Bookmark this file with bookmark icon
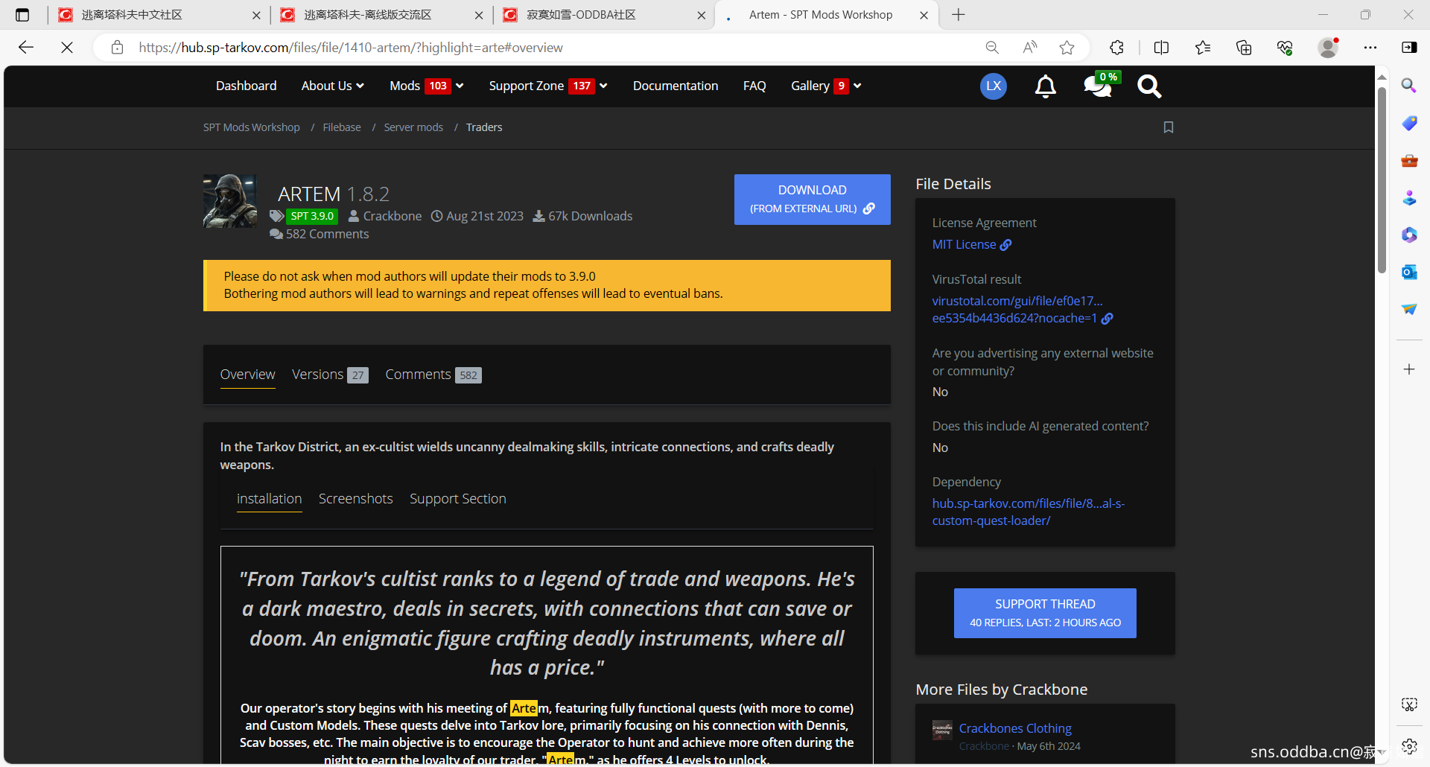 [x=1168, y=127]
